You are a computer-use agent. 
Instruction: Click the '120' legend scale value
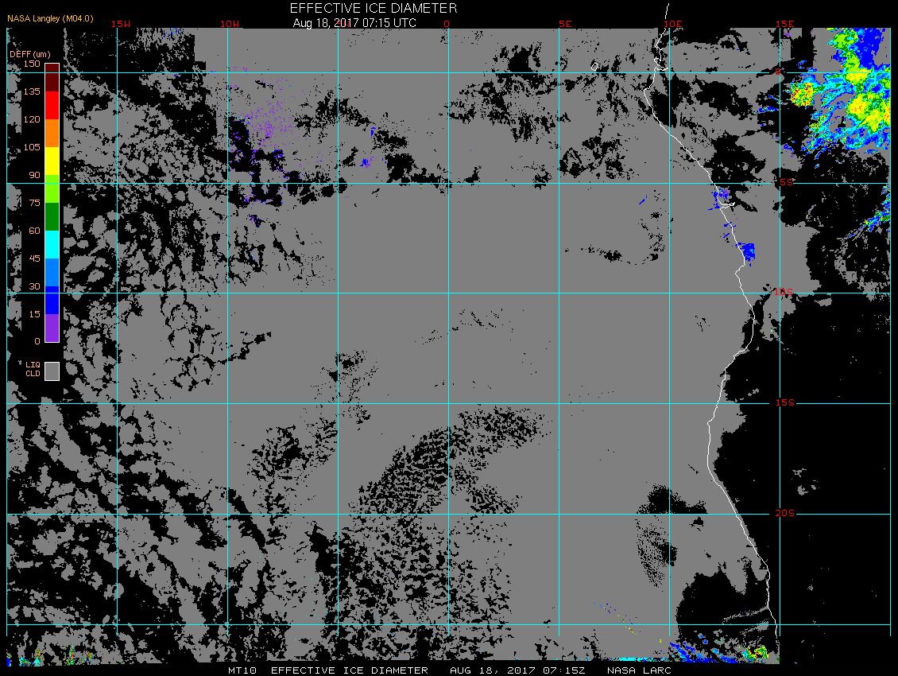[x=32, y=119]
